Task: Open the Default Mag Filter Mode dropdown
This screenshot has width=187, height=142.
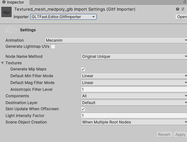Action: 134,82
